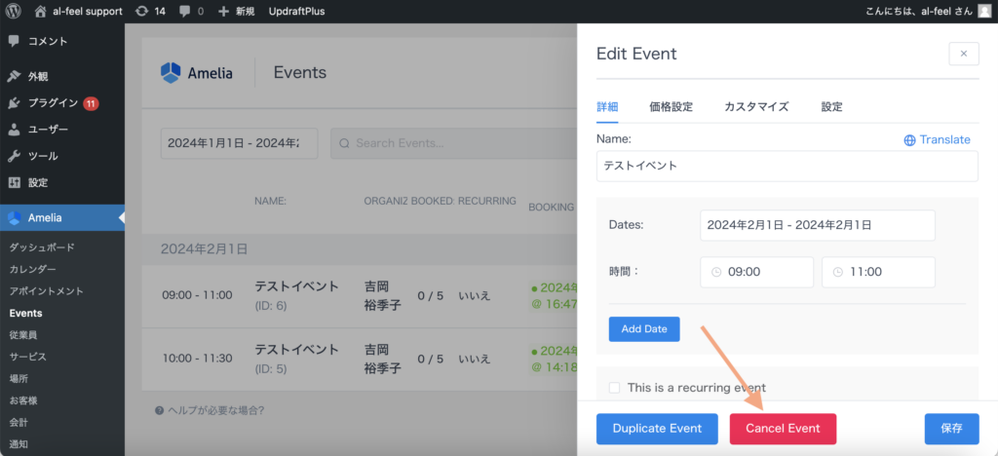The image size is (998, 456).
Task: Enable 'This is a recurring event' checkbox
Action: [614, 388]
